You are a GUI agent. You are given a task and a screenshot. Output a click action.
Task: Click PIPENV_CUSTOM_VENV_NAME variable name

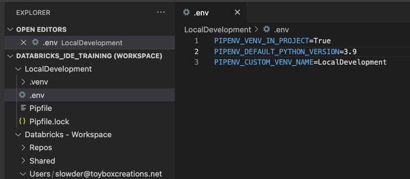click(264, 62)
